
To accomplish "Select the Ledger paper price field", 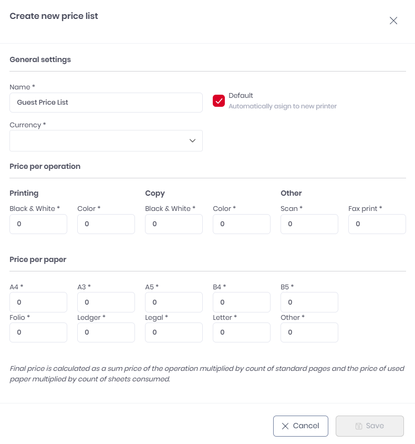I will click(x=106, y=332).
